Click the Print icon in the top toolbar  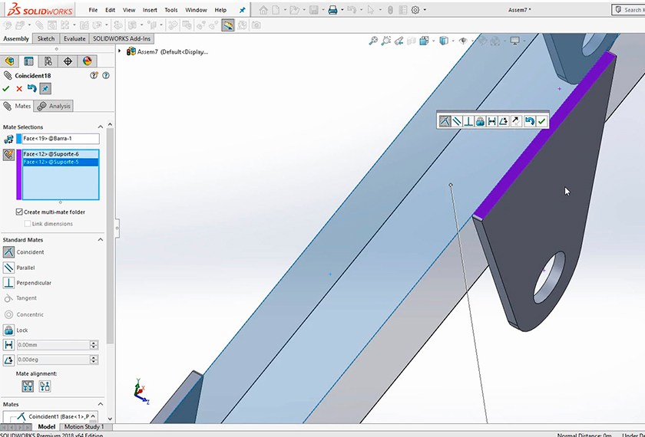pyautogui.click(x=332, y=10)
